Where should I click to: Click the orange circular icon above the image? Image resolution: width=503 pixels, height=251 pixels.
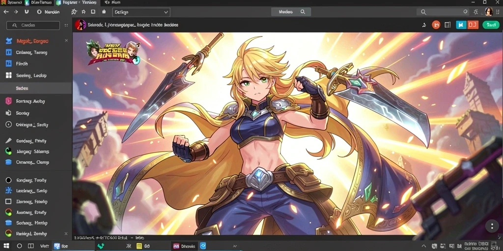(436, 25)
